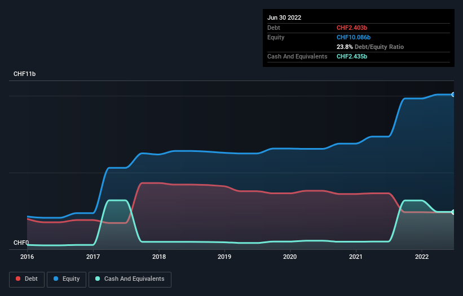The image size is (463, 296).
Task: Click the Debt value CHF2.403b
Action: (352, 28)
